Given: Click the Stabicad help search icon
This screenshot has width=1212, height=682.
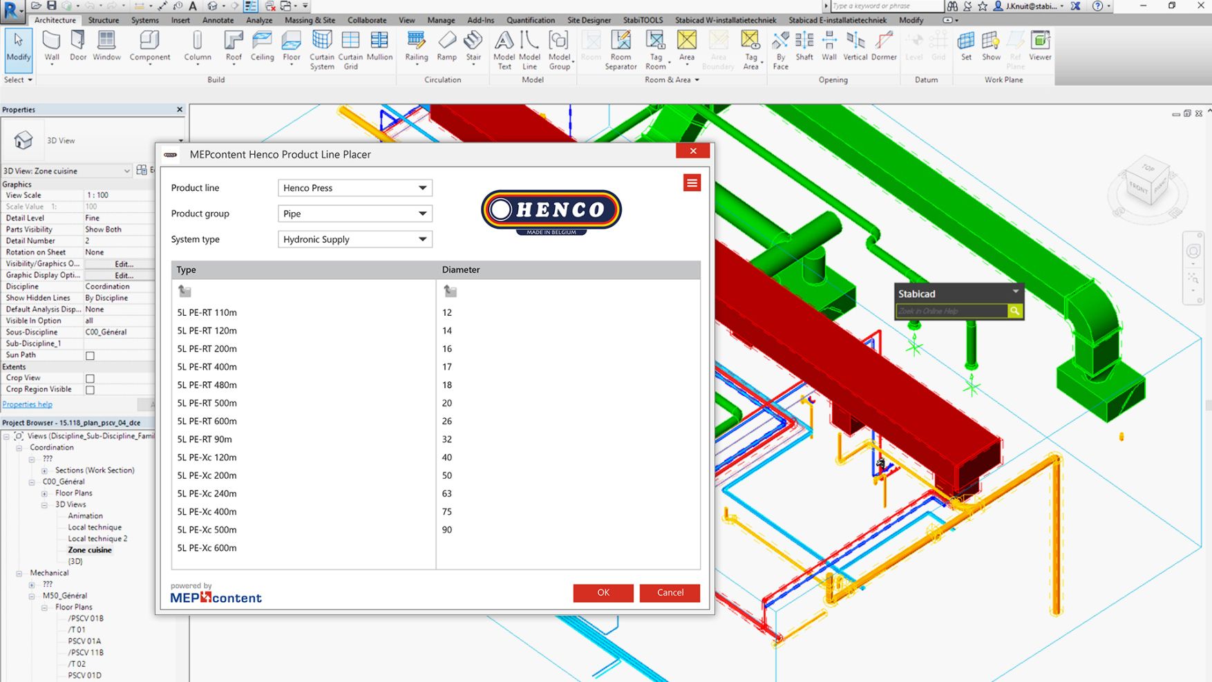Looking at the screenshot, I should pyautogui.click(x=1014, y=311).
